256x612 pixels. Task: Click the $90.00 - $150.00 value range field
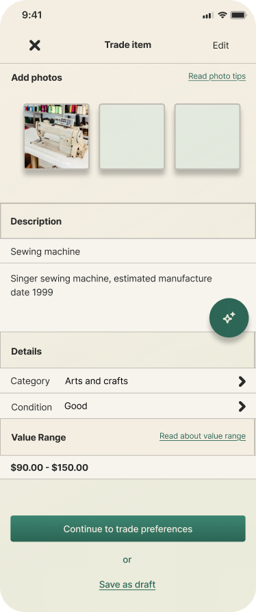point(128,467)
